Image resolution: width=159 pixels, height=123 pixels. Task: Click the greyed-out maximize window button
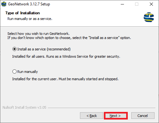click(x=137, y=4)
